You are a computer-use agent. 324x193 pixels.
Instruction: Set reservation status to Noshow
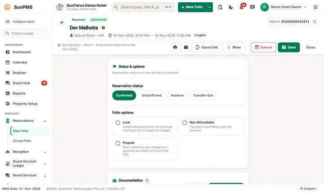click(177, 95)
